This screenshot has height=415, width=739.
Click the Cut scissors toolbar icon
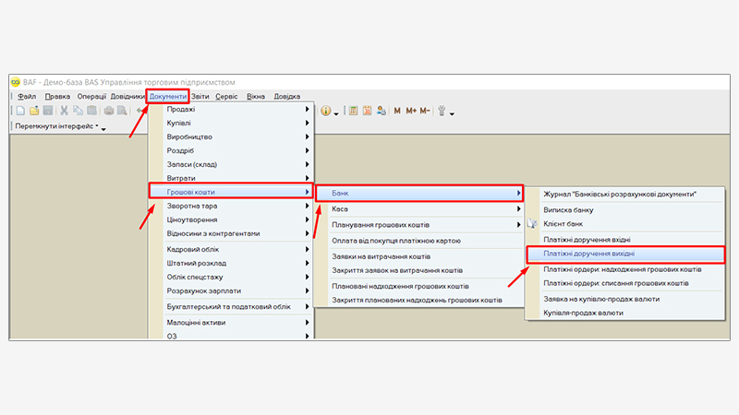point(65,111)
